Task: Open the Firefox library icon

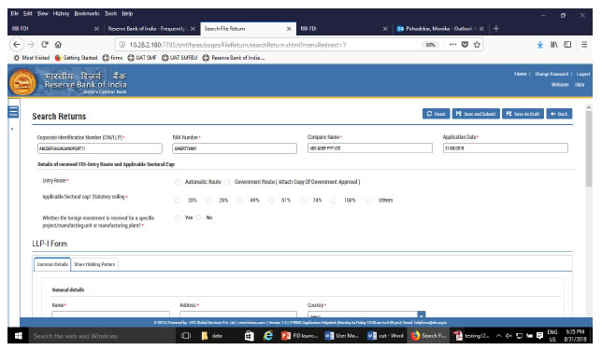Action: [553, 45]
